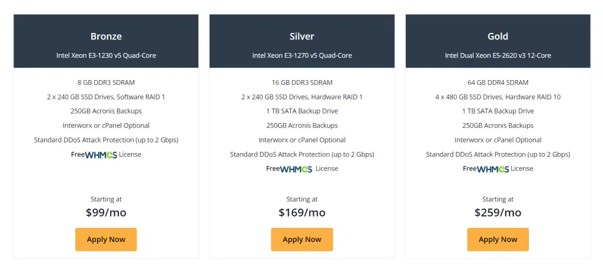Click the $169/mo price
The width and height of the screenshot is (603, 269).
coord(302,212)
